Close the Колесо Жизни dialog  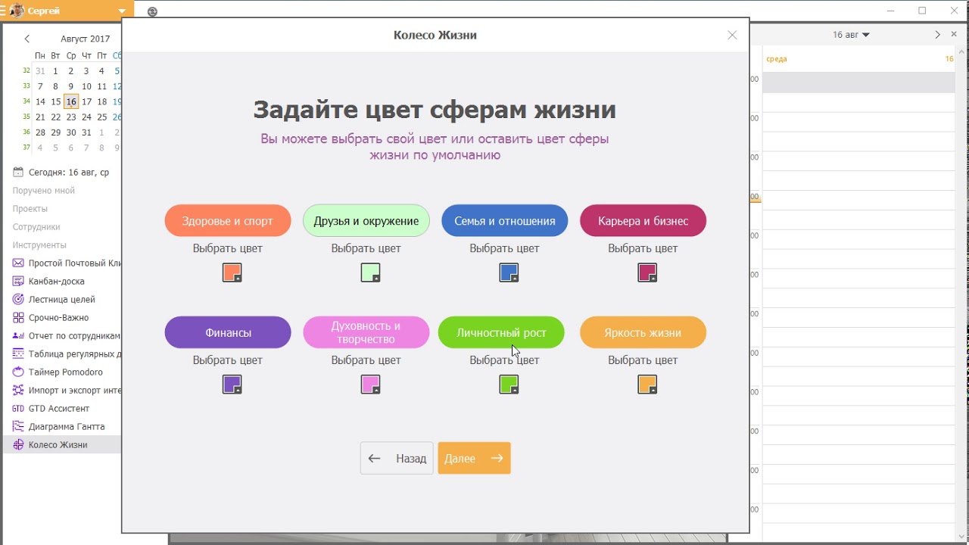click(732, 35)
